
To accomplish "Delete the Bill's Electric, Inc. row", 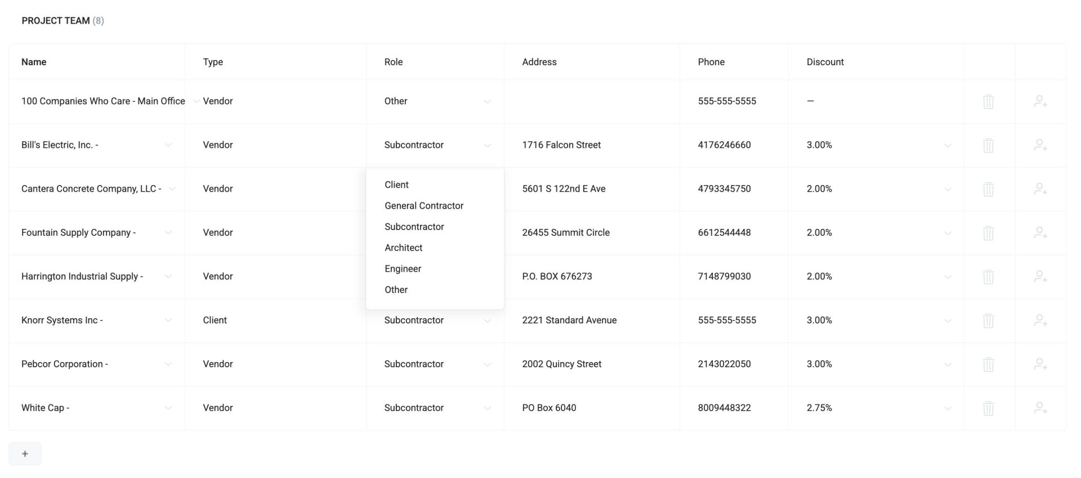I will click(x=988, y=146).
